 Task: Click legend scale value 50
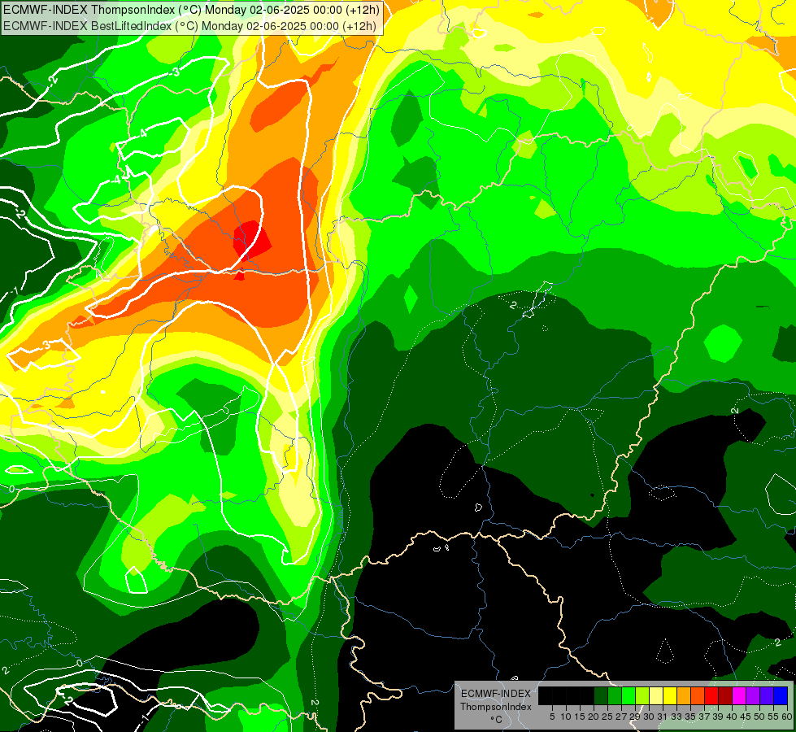pyautogui.click(x=760, y=717)
